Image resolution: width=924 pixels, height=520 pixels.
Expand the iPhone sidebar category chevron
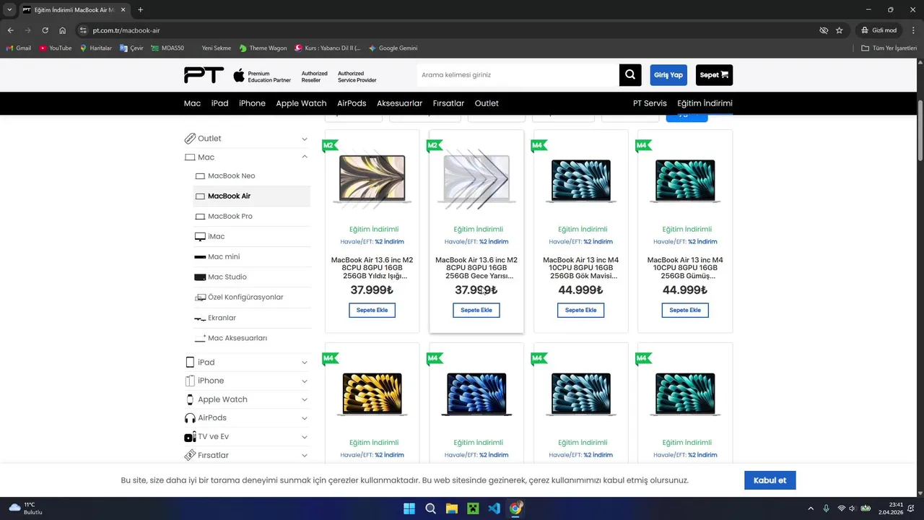tap(305, 381)
